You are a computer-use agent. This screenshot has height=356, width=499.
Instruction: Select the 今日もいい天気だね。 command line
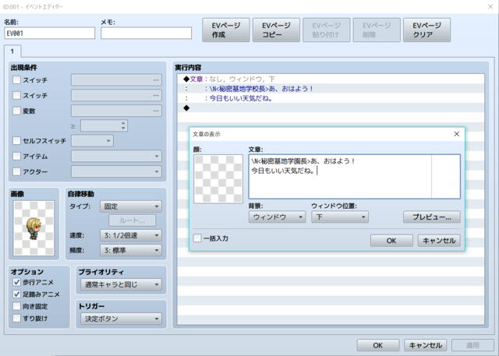331,98
